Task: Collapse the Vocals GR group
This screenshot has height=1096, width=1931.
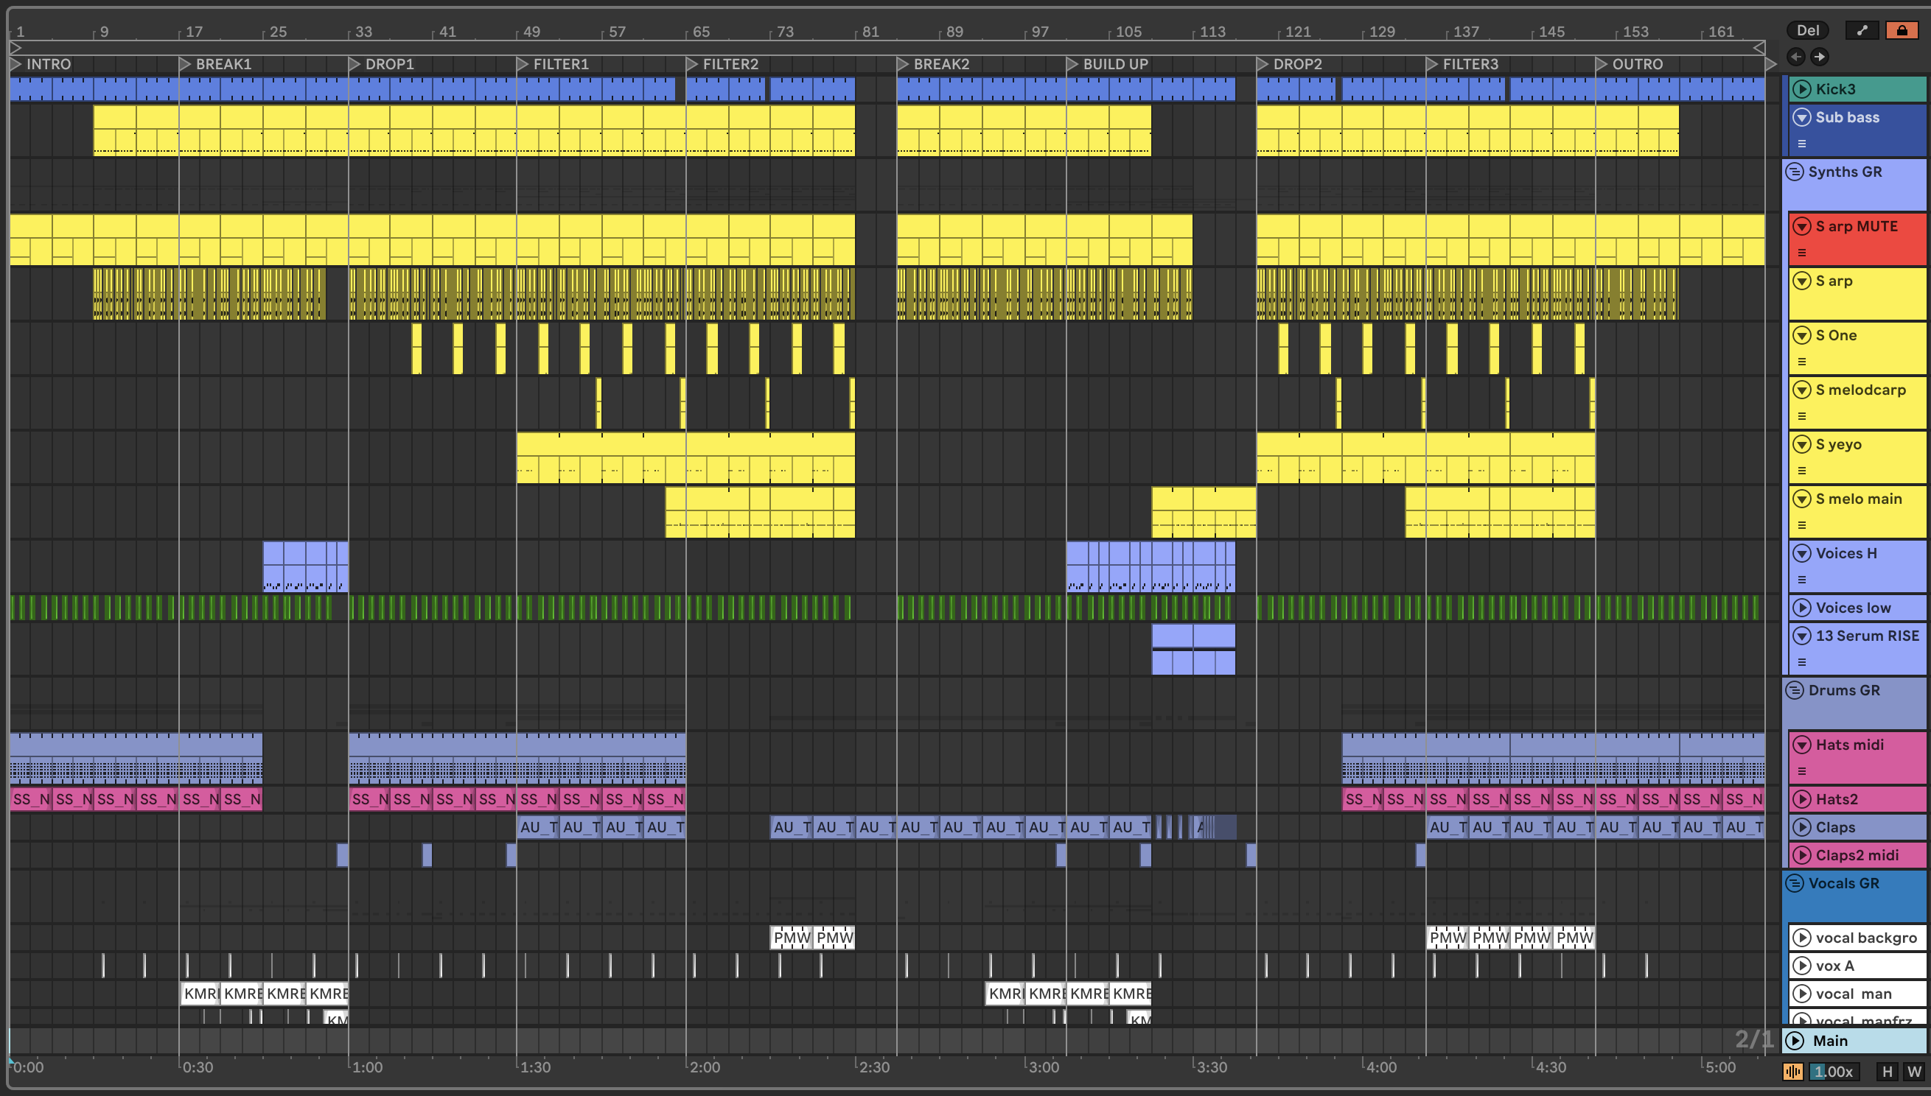Action: [1795, 883]
